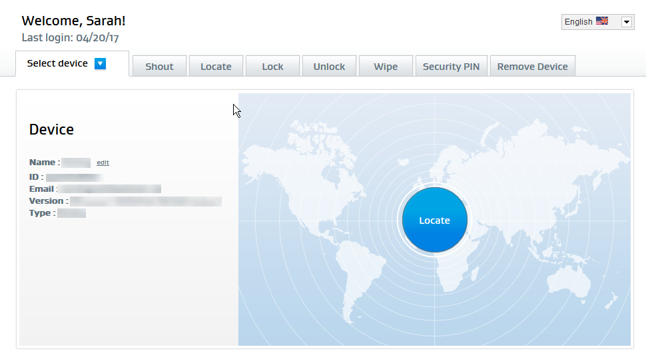This screenshot has height=363, width=646.
Task: Go to the Wipe tab
Action: click(x=386, y=67)
